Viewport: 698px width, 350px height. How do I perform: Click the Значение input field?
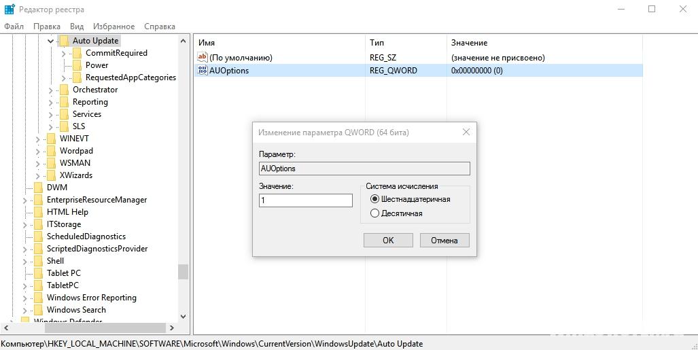(305, 200)
